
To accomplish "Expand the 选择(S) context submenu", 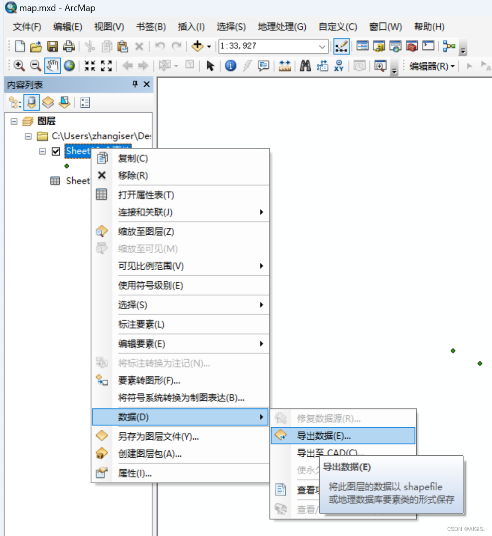I will (x=261, y=305).
